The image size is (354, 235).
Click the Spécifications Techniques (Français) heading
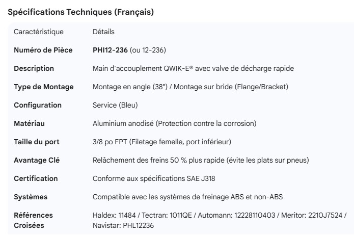[80, 12]
